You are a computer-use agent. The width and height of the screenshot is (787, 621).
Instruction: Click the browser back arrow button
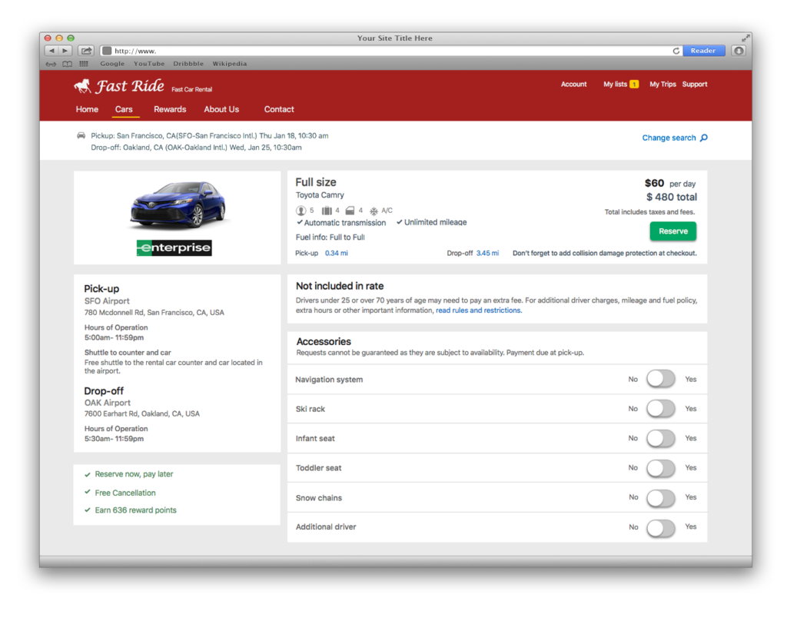click(51, 51)
